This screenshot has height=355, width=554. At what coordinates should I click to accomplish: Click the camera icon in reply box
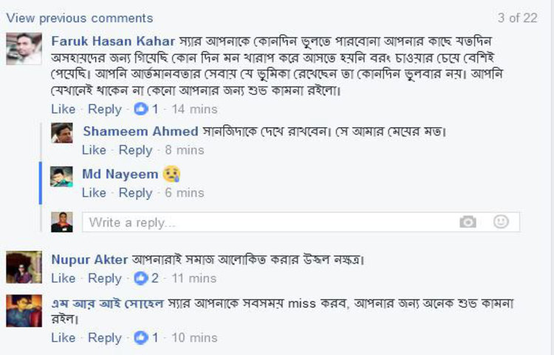point(468,222)
